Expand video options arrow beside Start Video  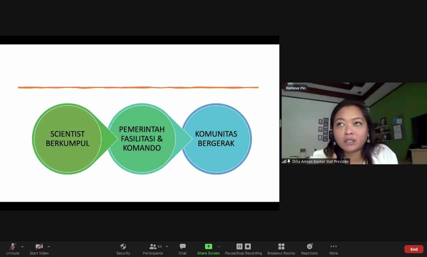pos(49,247)
